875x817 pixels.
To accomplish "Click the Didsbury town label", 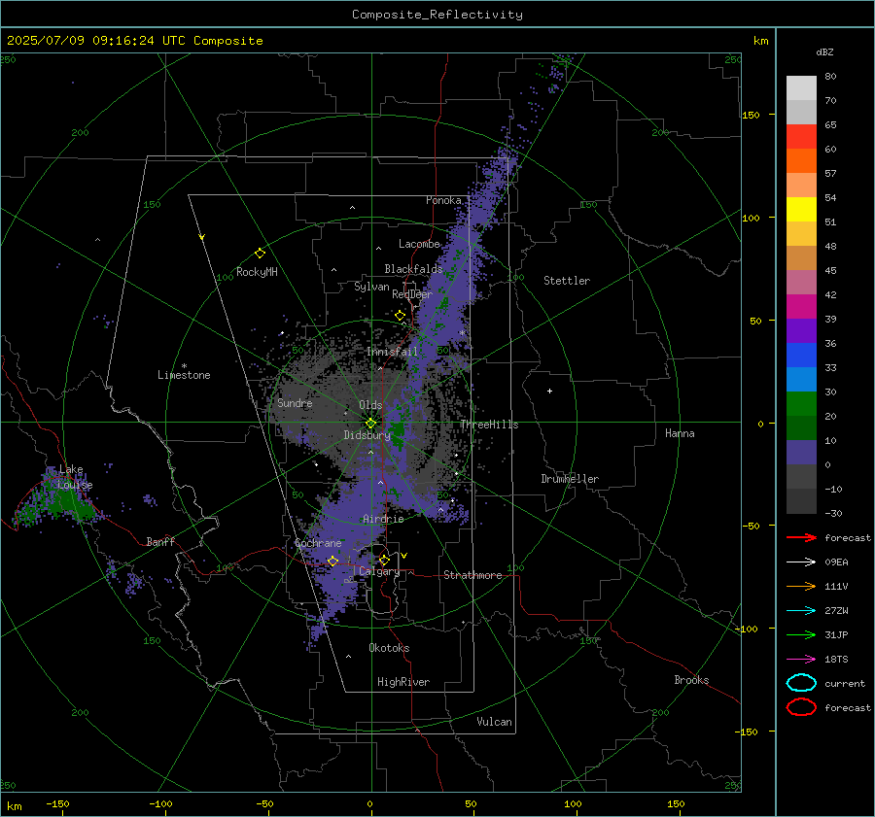I will pyautogui.click(x=367, y=435).
